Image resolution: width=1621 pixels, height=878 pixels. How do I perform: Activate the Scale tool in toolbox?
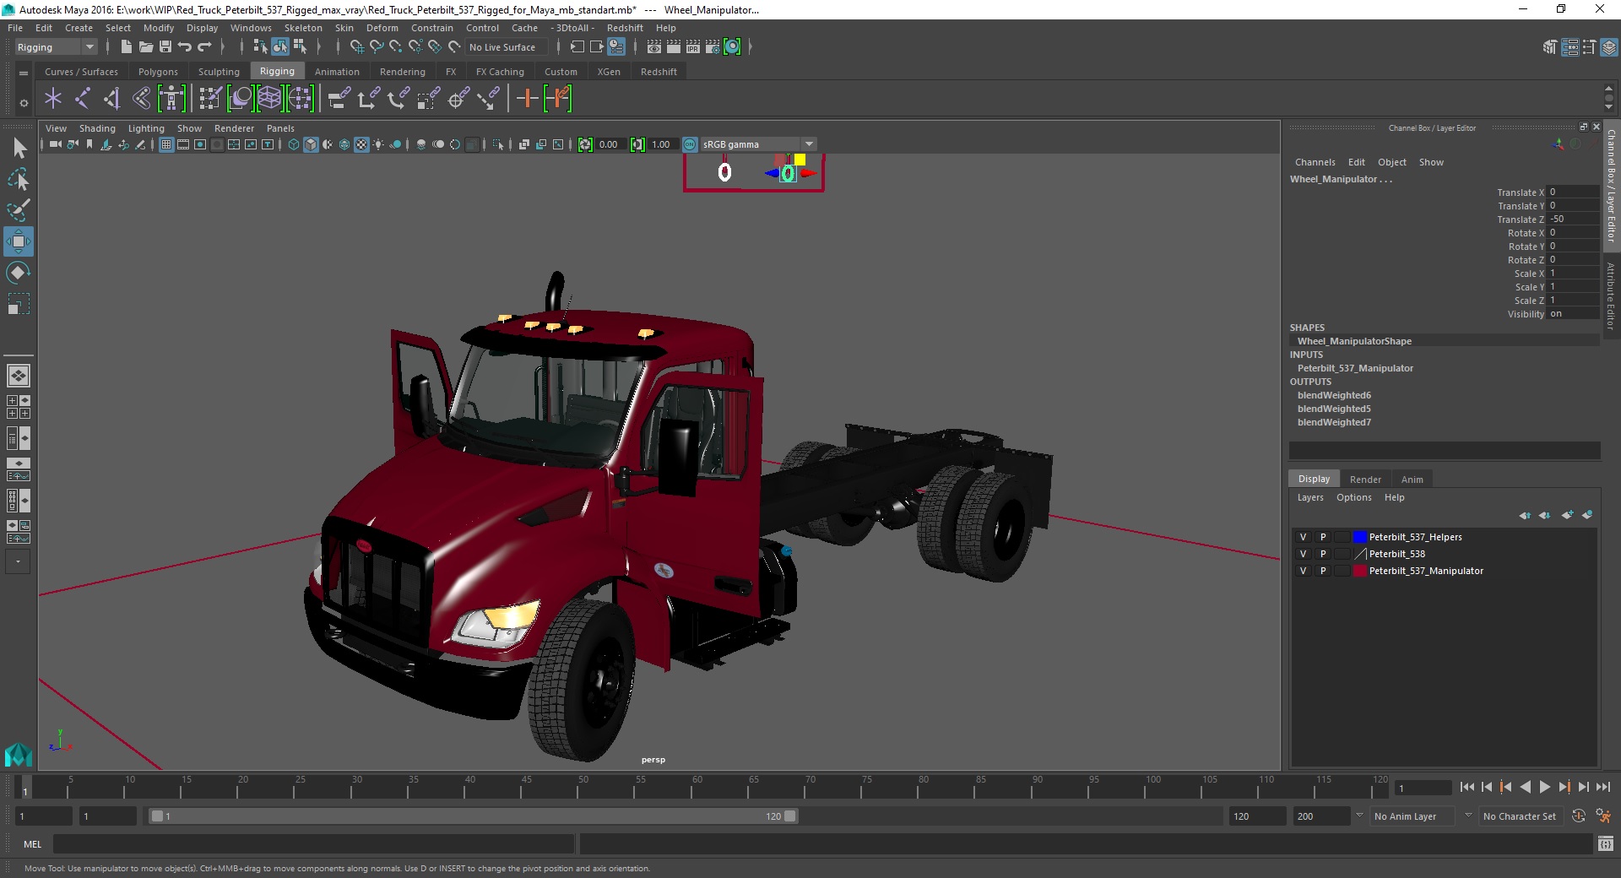pyautogui.click(x=19, y=303)
